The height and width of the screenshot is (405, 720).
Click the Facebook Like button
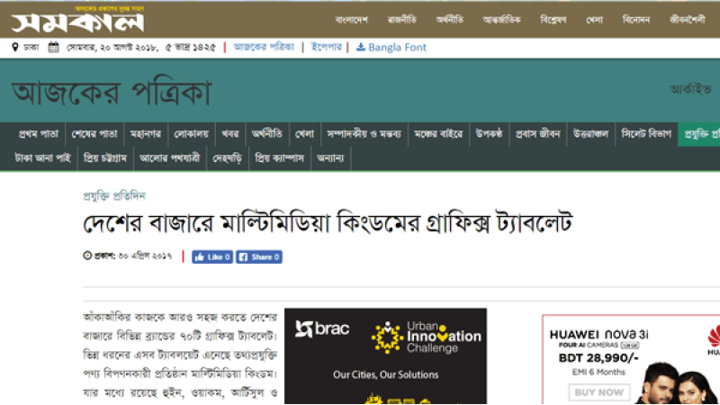pos(212,256)
